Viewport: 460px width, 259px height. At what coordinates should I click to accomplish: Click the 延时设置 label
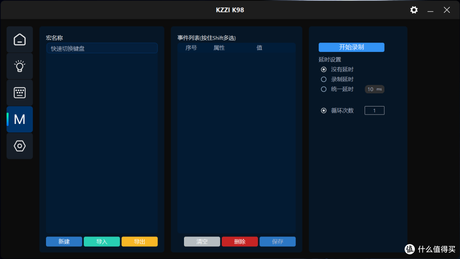pos(330,60)
